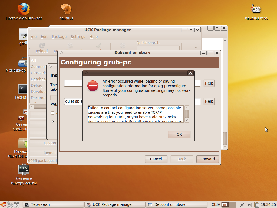Image resolution: width=277 pixels, height=208 pixels.
Task: Click the network connection tray icon
Action: pyautogui.click(x=242, y=205)
